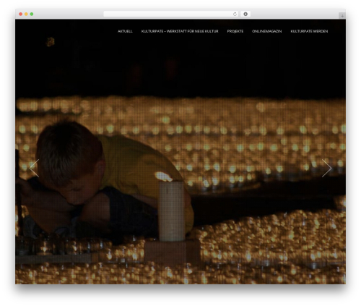Click the site logo in the header
This screenshot has width=361, height=306.
51,42
